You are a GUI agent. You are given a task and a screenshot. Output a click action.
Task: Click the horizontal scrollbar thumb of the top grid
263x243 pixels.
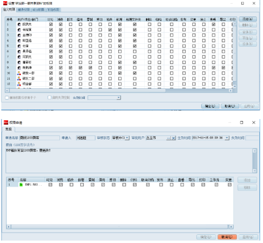click(x=87, y=91)
